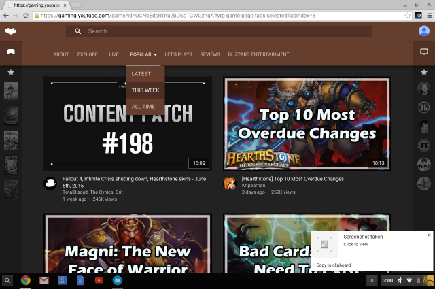
Task: Click the favorites star in left sidebar
Action: tap(11, 72)
